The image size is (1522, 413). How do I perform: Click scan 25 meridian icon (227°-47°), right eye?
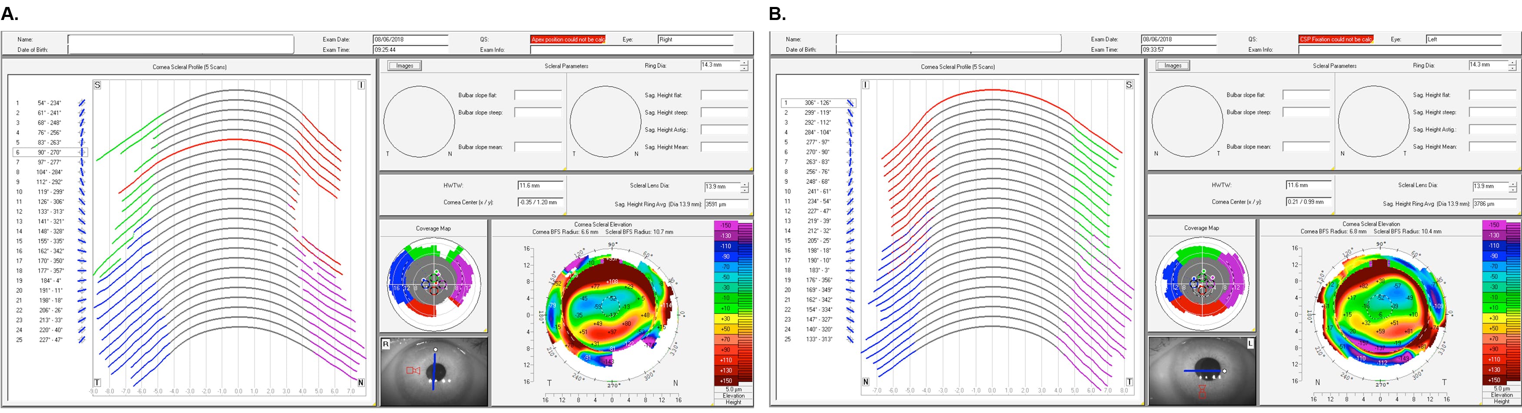(x=82, y=340)
